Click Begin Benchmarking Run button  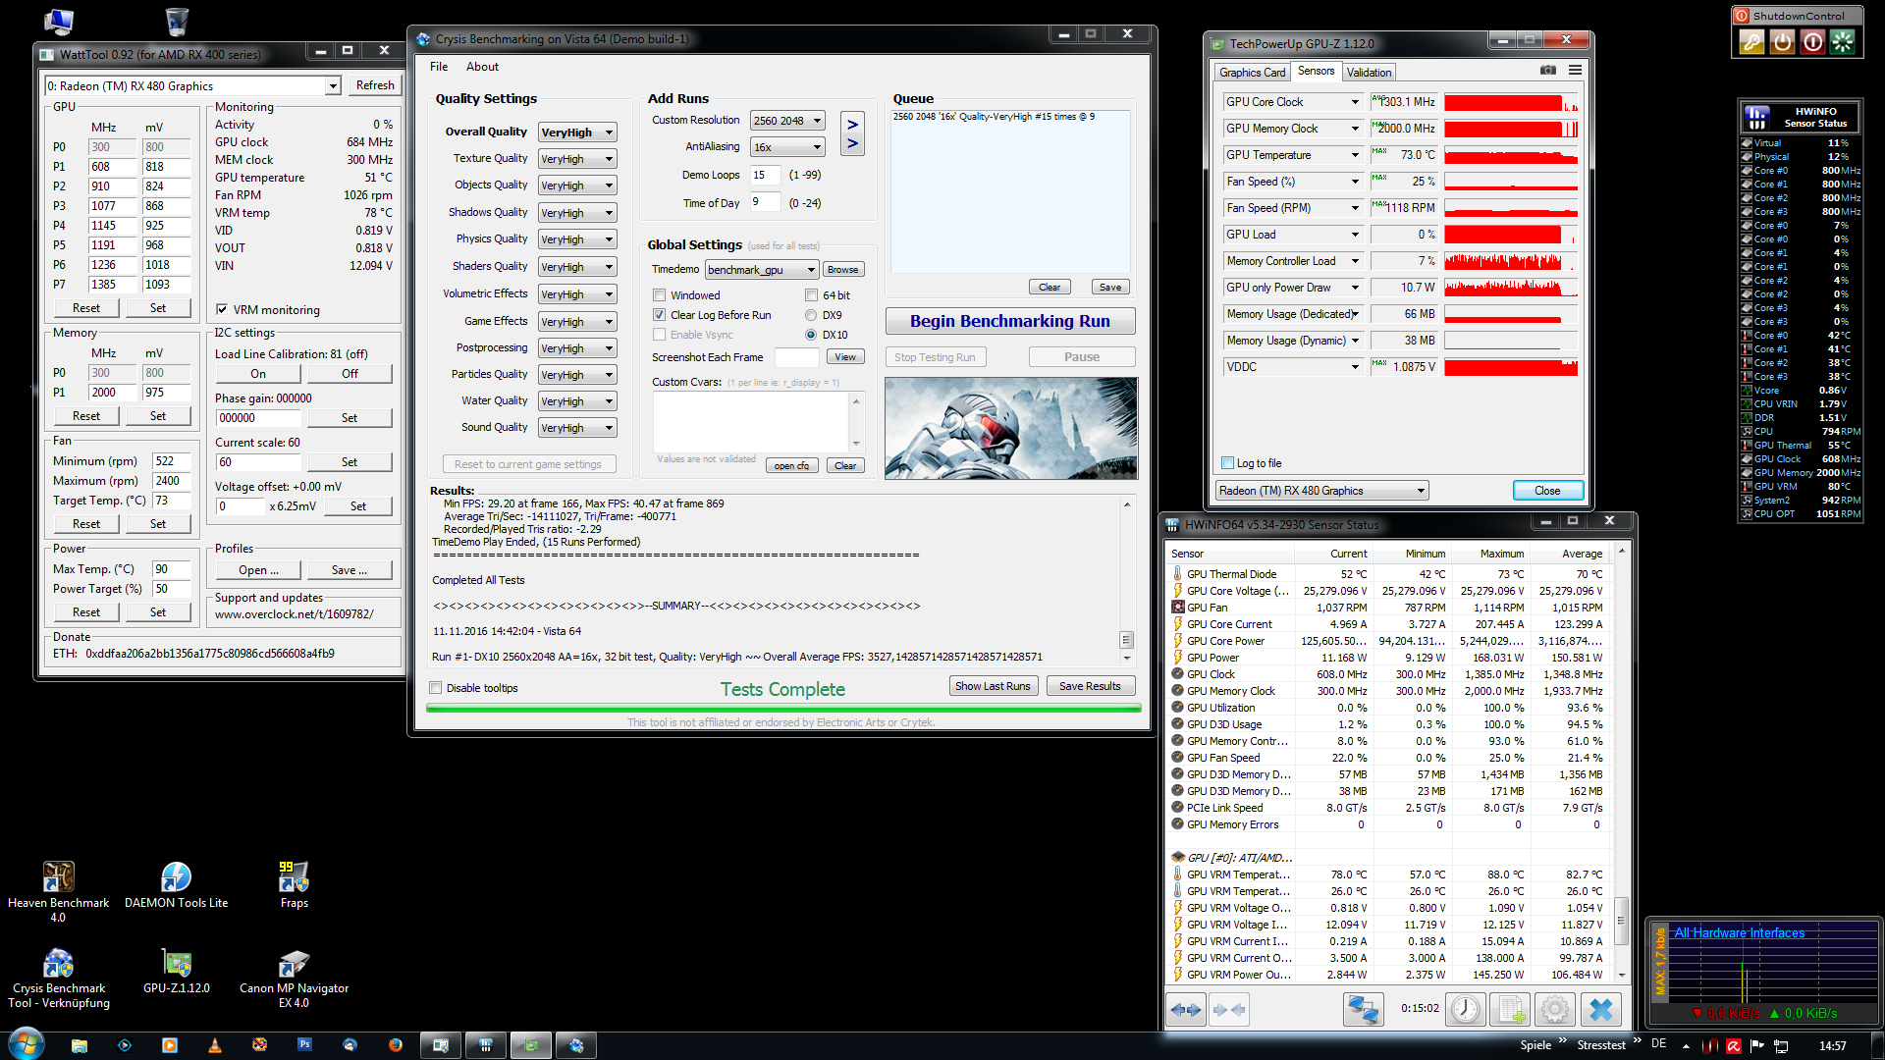1009,321
